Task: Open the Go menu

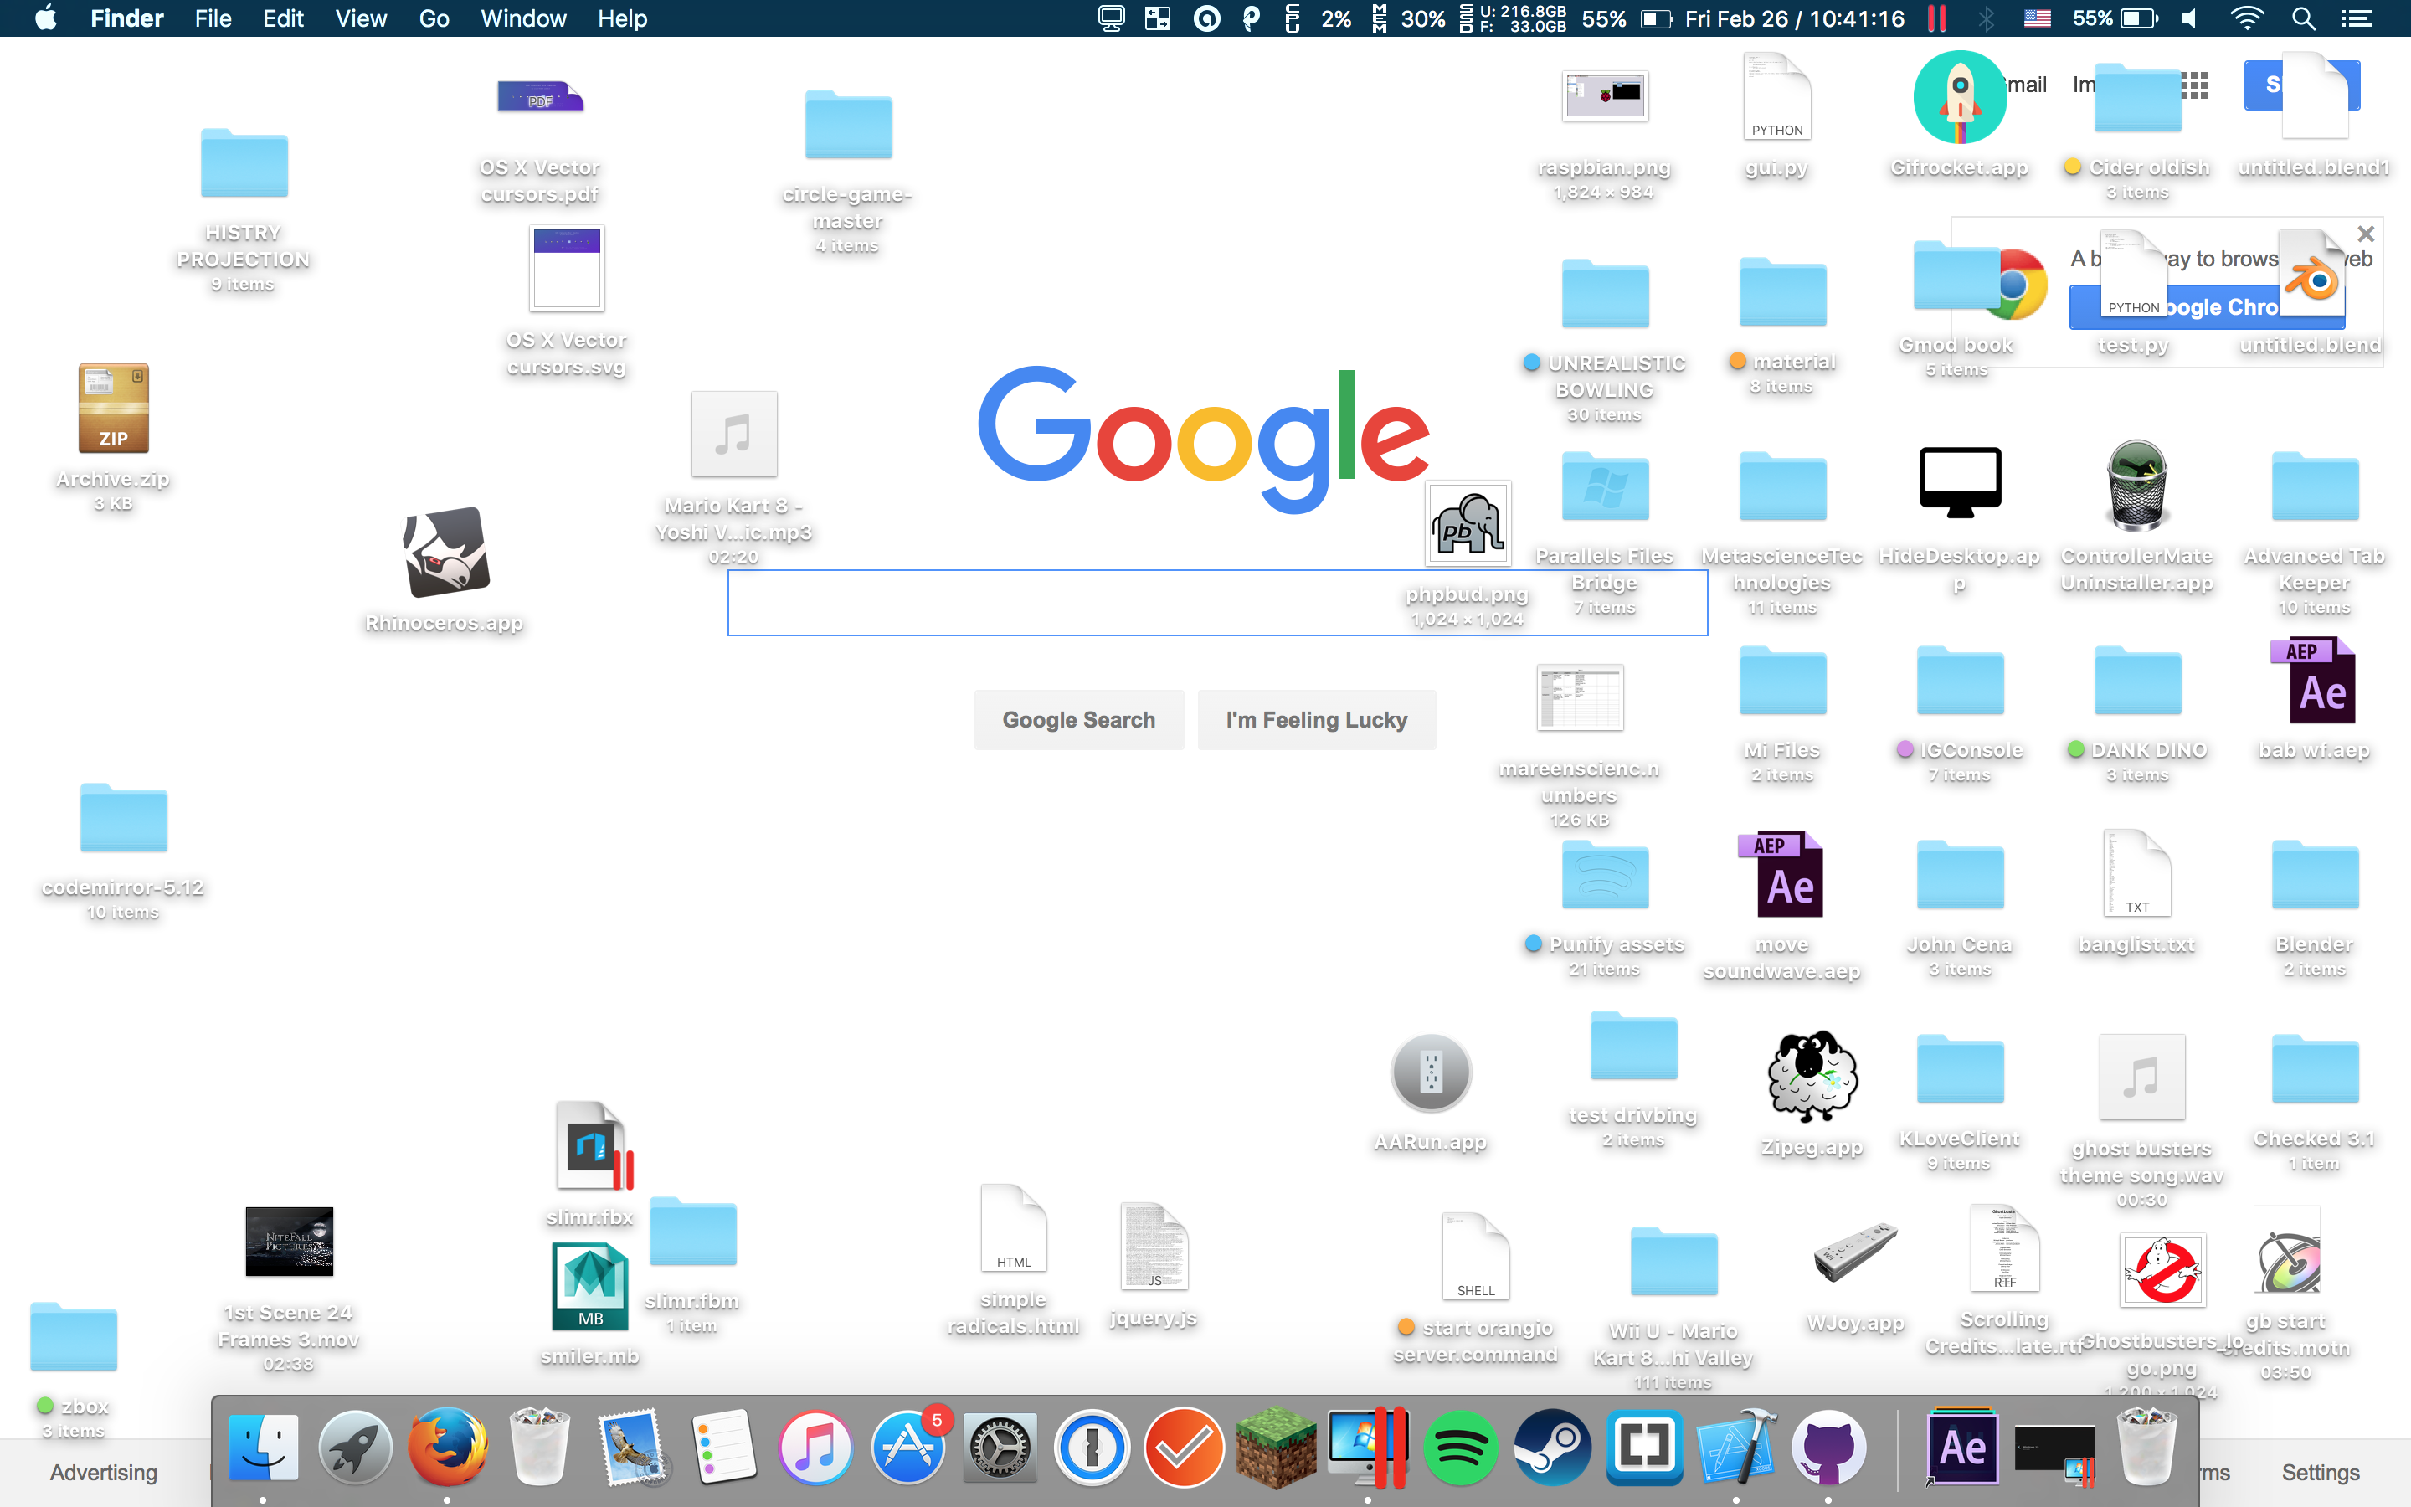Action: 434,19
